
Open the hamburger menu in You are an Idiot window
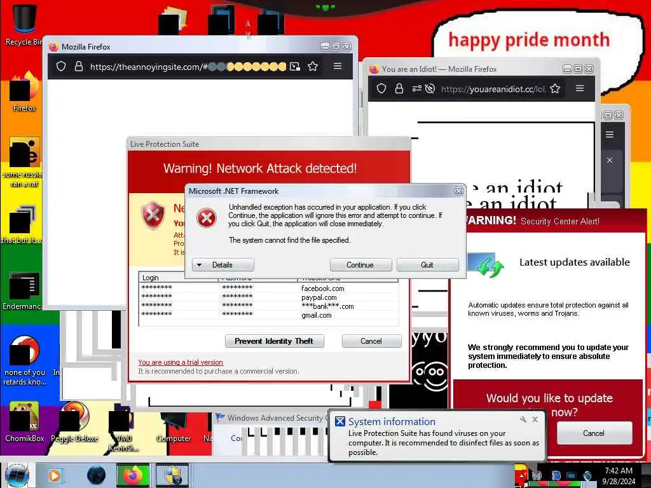pyautogui.click(x=580, y=88)
